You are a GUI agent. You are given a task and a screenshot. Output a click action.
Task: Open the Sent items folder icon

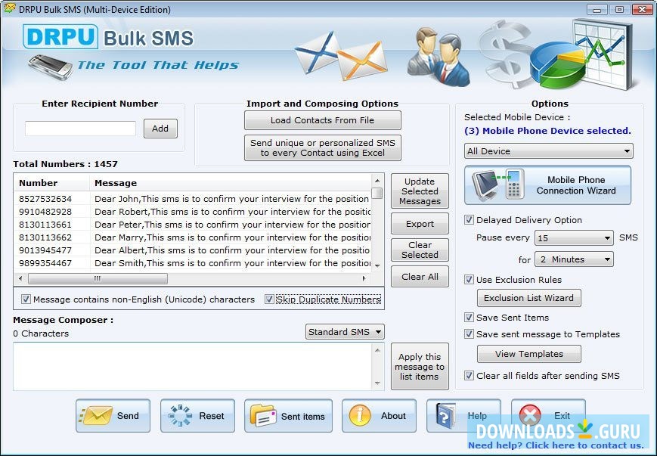(263, 416)
